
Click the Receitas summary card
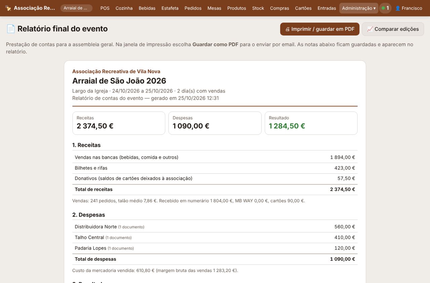tap(119, 123)
